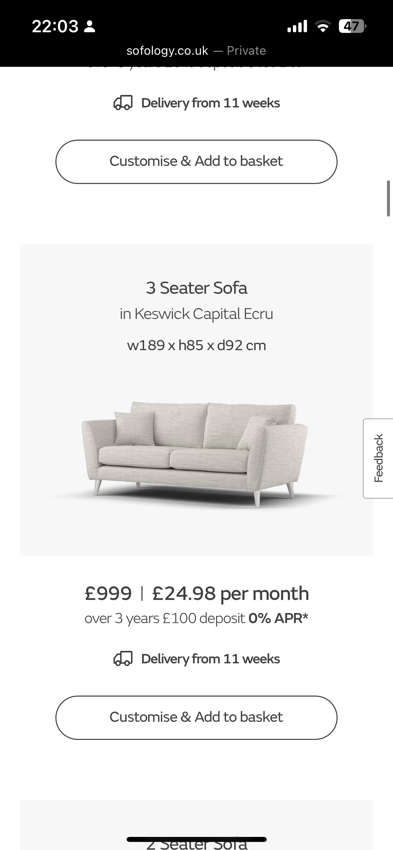Open the Feedback side tab
This screenshot has height=850, width=393.
378,458
